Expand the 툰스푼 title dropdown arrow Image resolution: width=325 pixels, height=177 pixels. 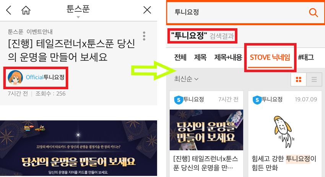pos(78,17)
